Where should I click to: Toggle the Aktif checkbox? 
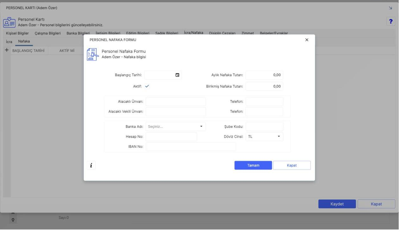[147, 86]
